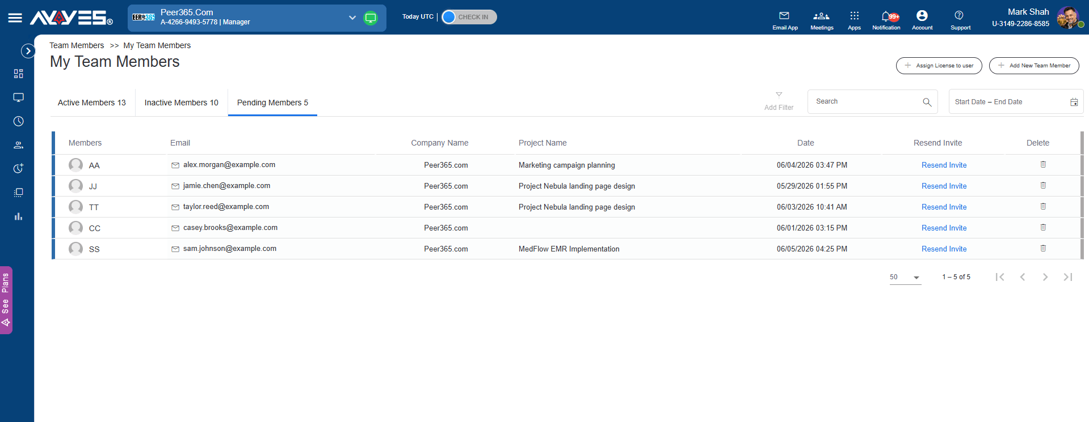Open the Apps grid
This screenshot has height=422, width=1089.
pos(854,20)
